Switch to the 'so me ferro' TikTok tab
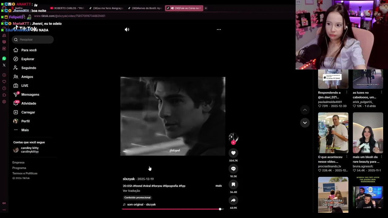Screen dimensions: 388x218 (106, 8)
